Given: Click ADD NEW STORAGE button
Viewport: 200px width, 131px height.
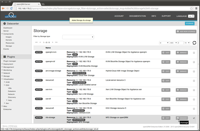Looking at the screenshot, I should point(186,32).
